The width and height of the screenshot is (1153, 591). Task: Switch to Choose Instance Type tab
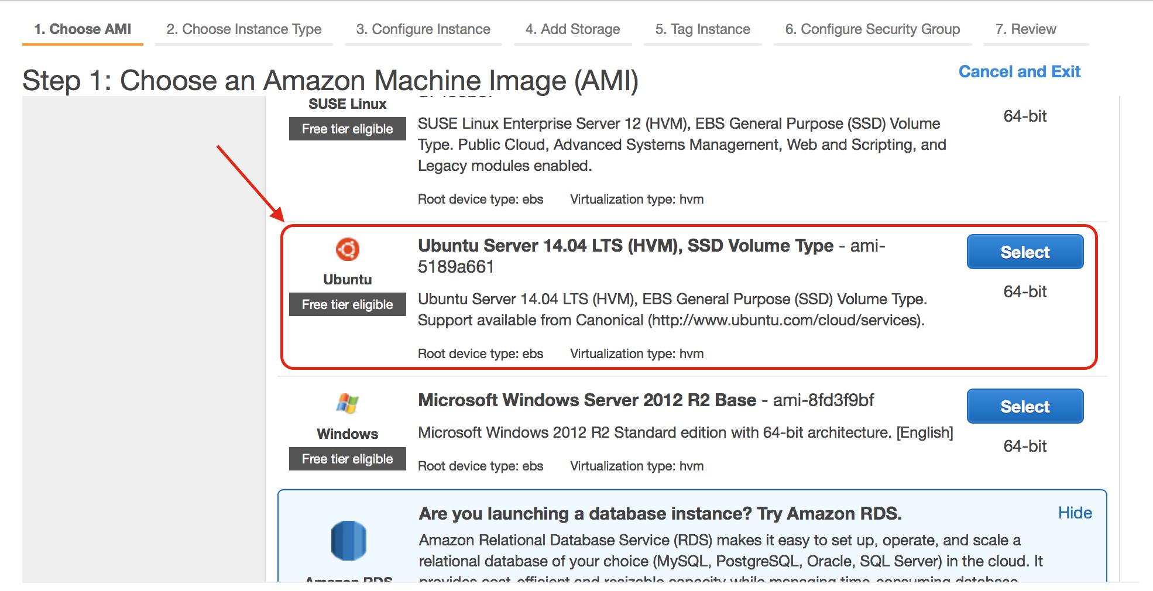click(x=243, y=29)
